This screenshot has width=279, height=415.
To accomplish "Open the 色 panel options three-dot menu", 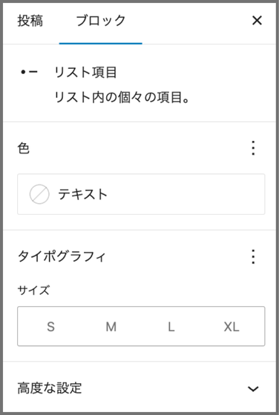I will coord(253,148).
